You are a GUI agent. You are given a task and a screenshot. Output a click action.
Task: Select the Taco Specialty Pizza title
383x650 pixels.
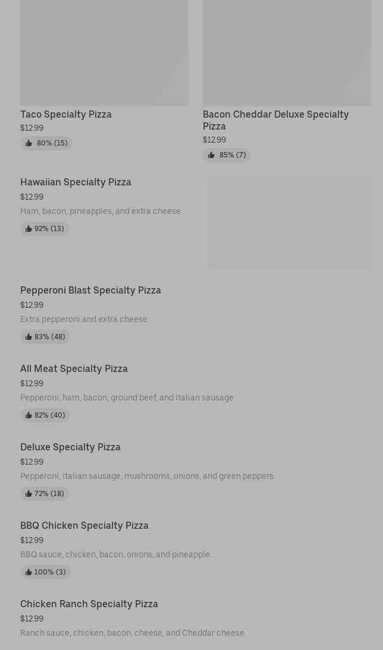pos(66,114)
